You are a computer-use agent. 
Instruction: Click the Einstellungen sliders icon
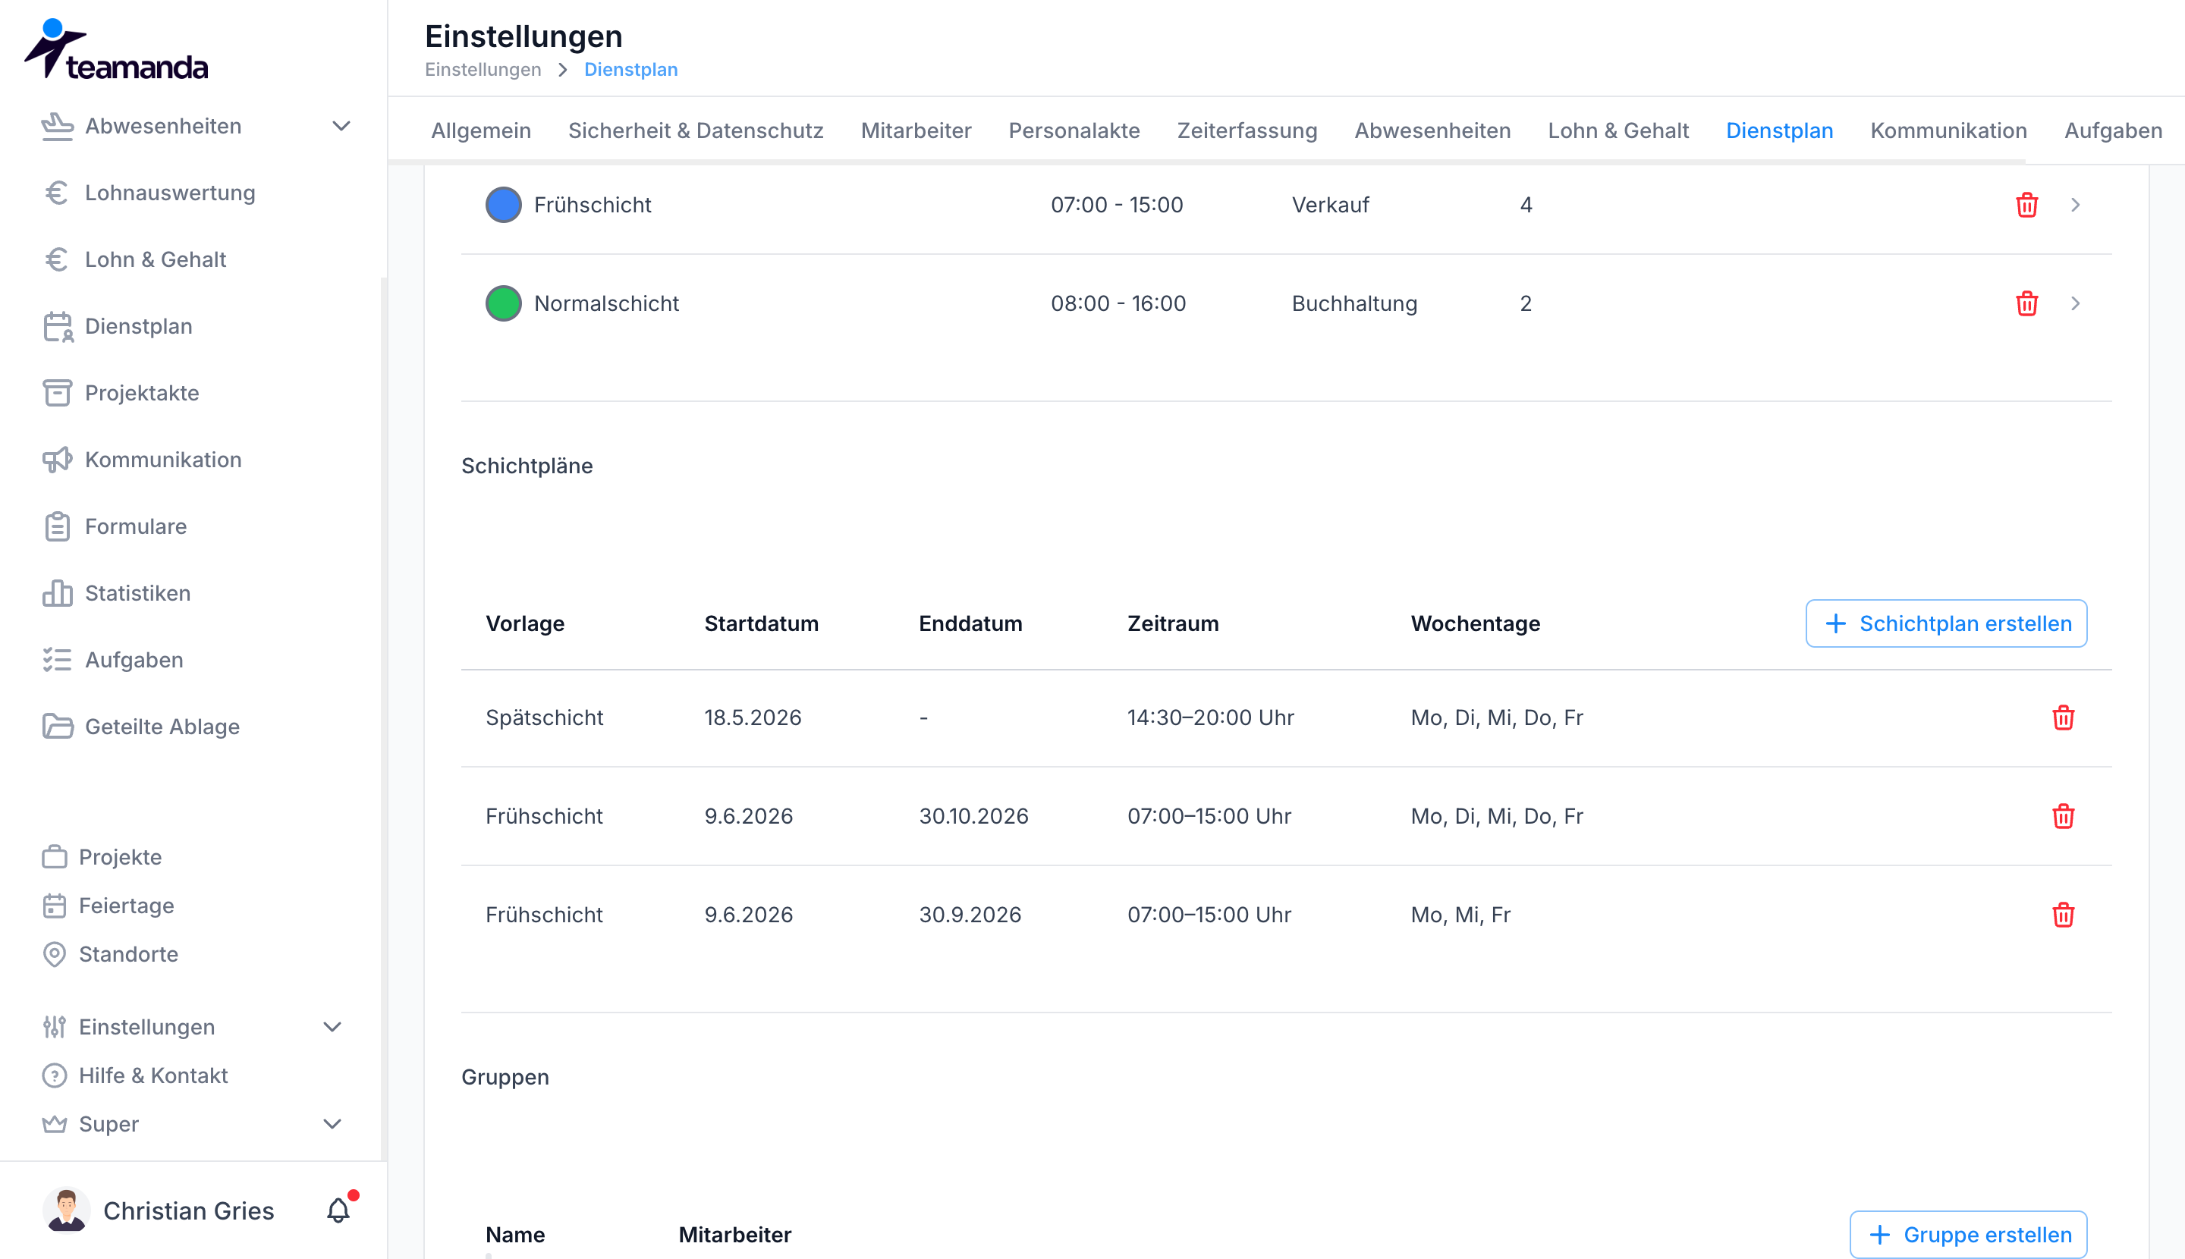click(x=55, y=1026)
